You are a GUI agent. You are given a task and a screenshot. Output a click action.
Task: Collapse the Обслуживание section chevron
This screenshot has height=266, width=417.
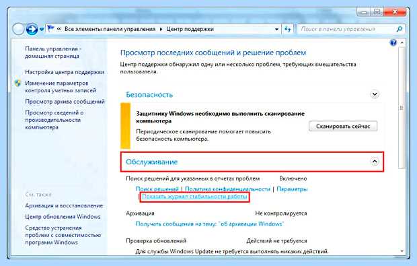[375, 162]
